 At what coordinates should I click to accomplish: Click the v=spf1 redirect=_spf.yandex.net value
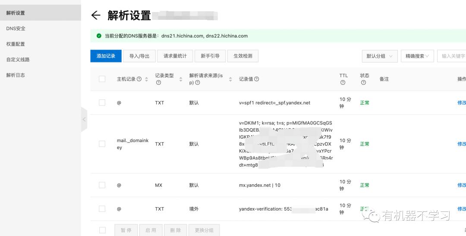pos(274,102)
